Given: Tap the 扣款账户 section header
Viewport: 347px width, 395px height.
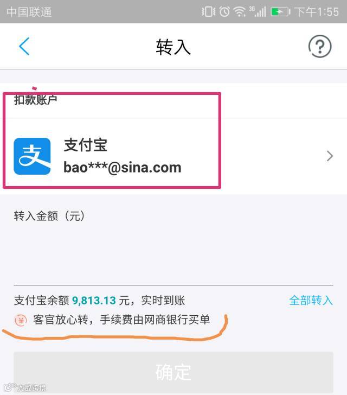Looking at the screenshot, I should [x=35, y=100].
